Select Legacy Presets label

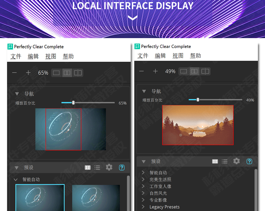(164, 207)
